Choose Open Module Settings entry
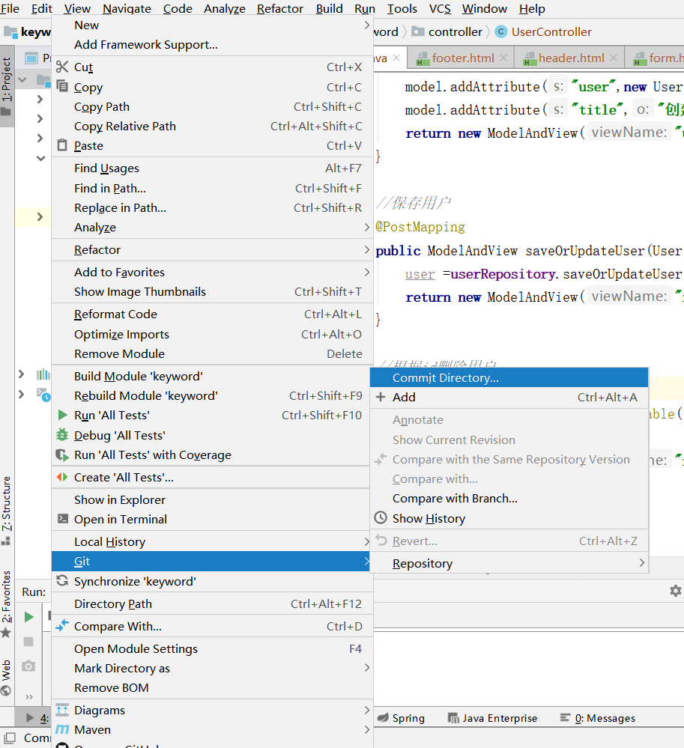This screenshot has height=748, width=684. (212, 648)
